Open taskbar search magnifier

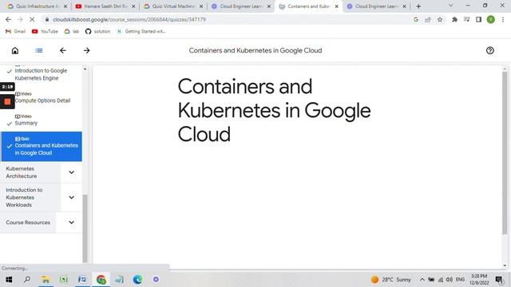coord(27,279)
